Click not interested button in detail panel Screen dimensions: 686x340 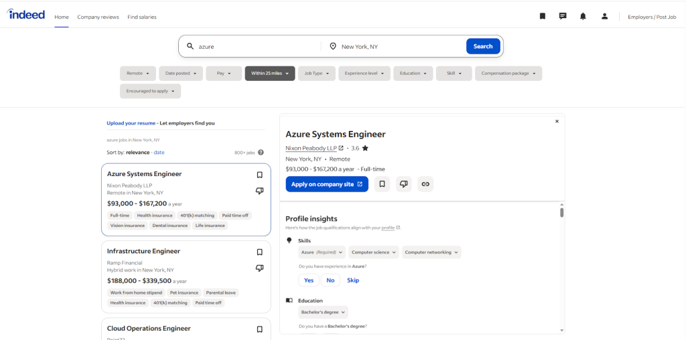[x=404, y=184]
